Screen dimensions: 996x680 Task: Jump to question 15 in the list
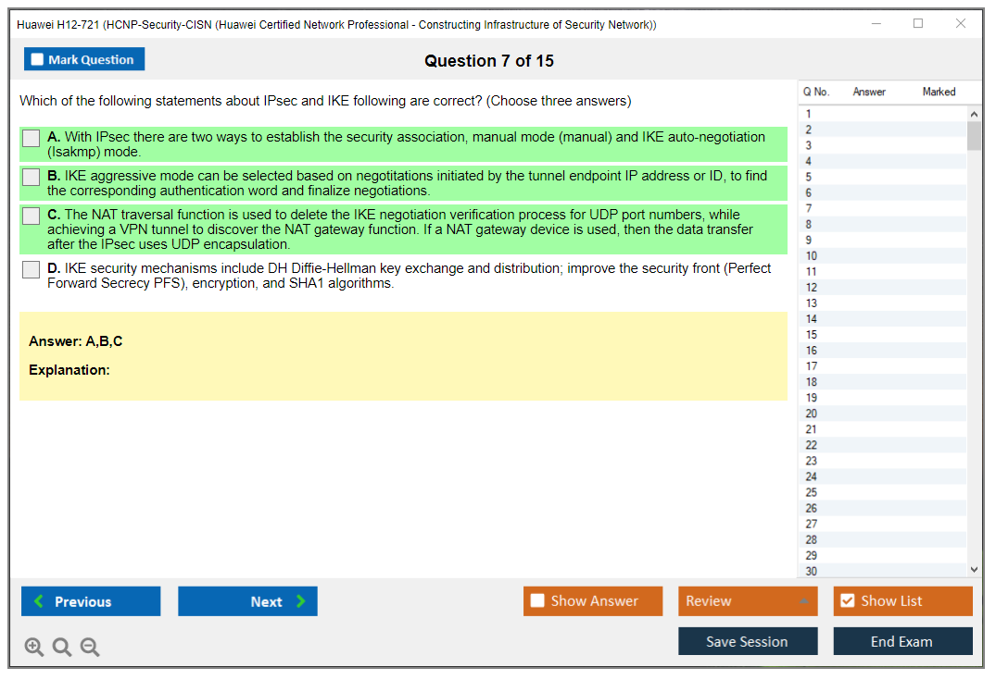point(812,335)
